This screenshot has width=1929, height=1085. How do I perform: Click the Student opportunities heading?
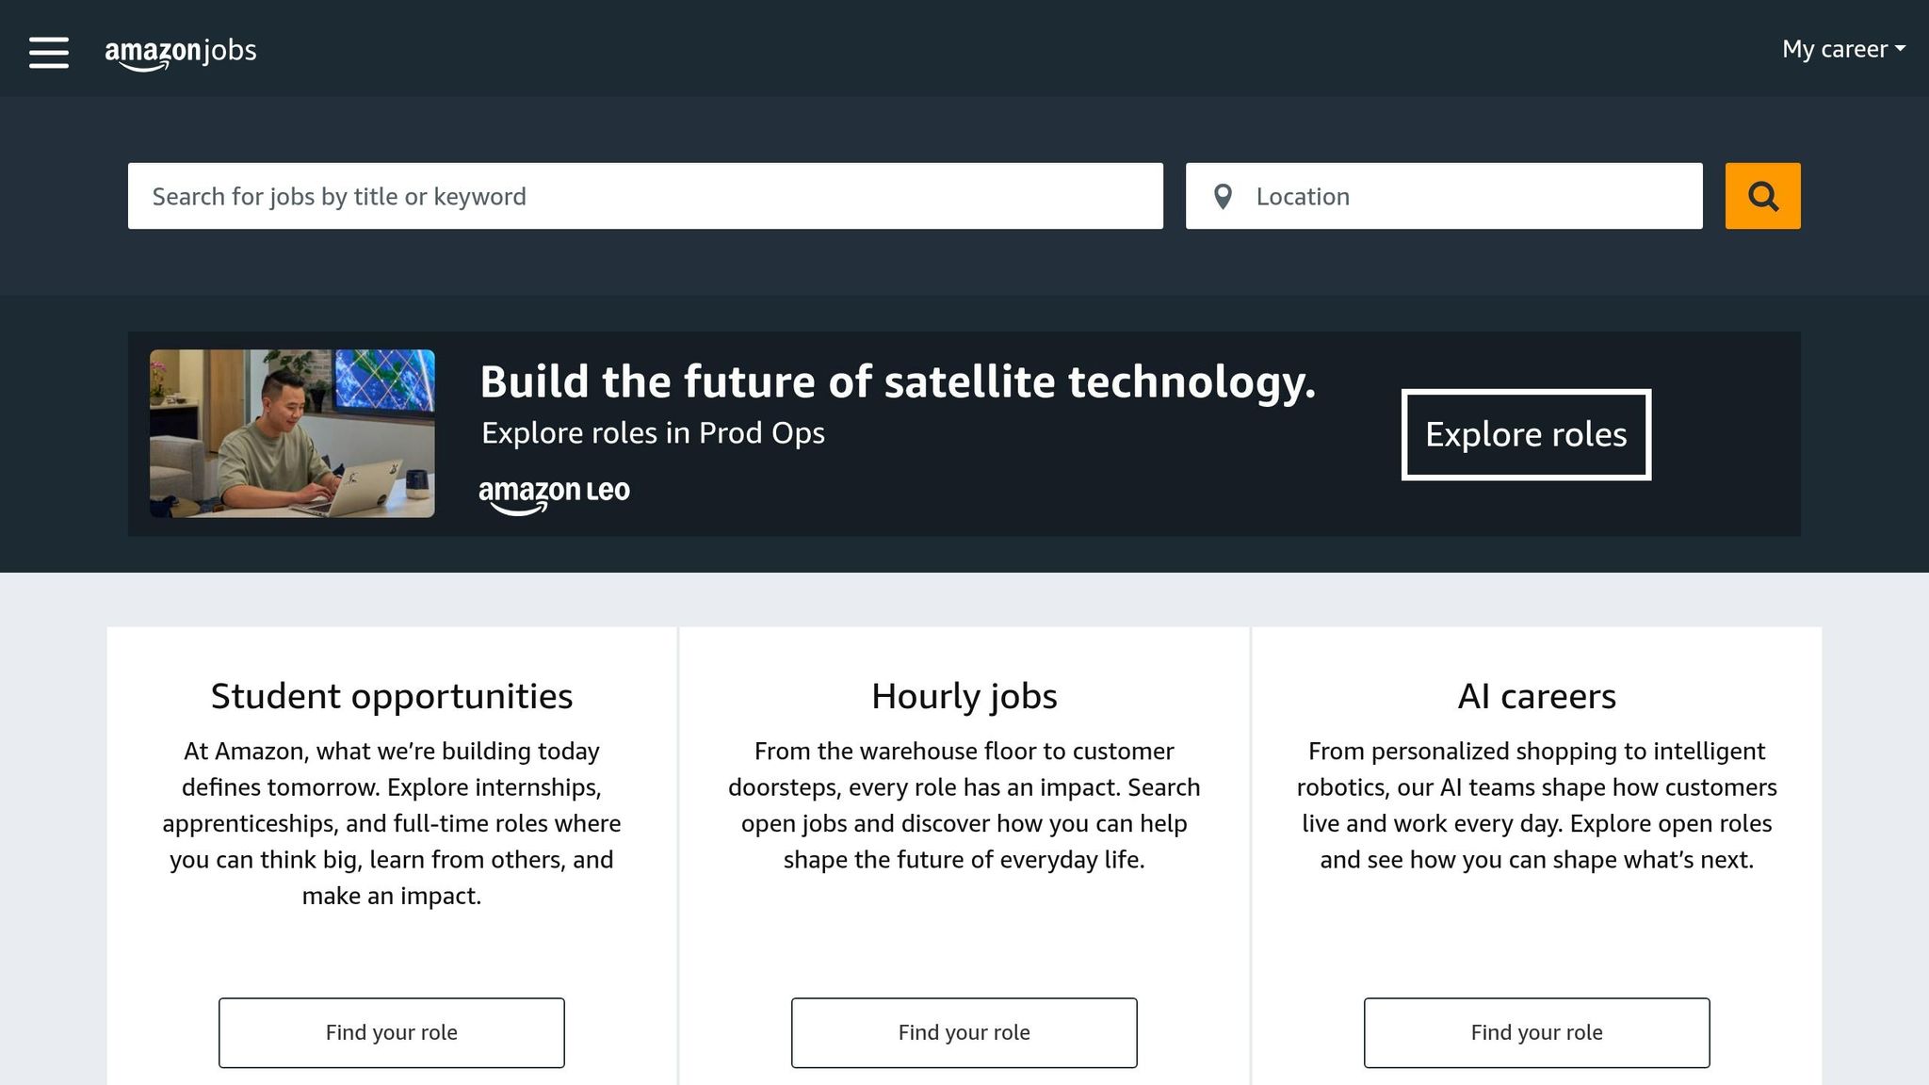point(391,696)
